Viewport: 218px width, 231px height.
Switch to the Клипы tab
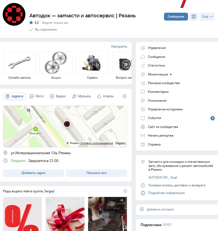coord(105,96)
